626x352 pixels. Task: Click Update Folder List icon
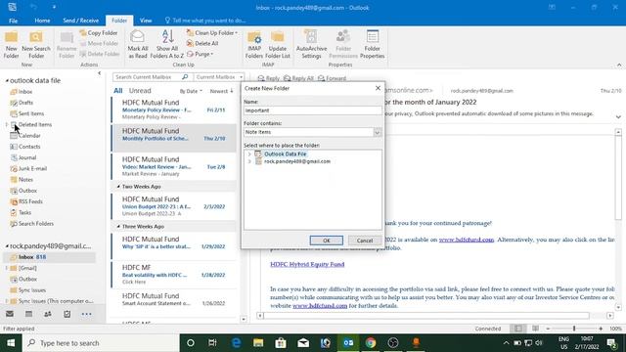click(278, 44)
